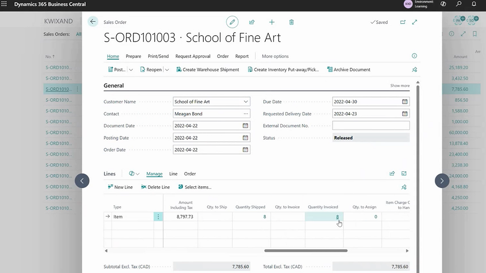The height and width of the screenshot is (273, 486).
Task: Maximize the Lines section
Action: (404, 173)
